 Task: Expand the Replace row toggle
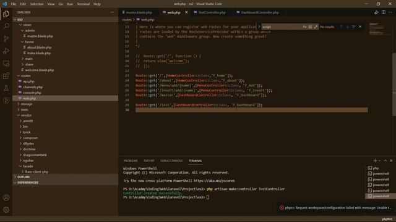[259, 27]
